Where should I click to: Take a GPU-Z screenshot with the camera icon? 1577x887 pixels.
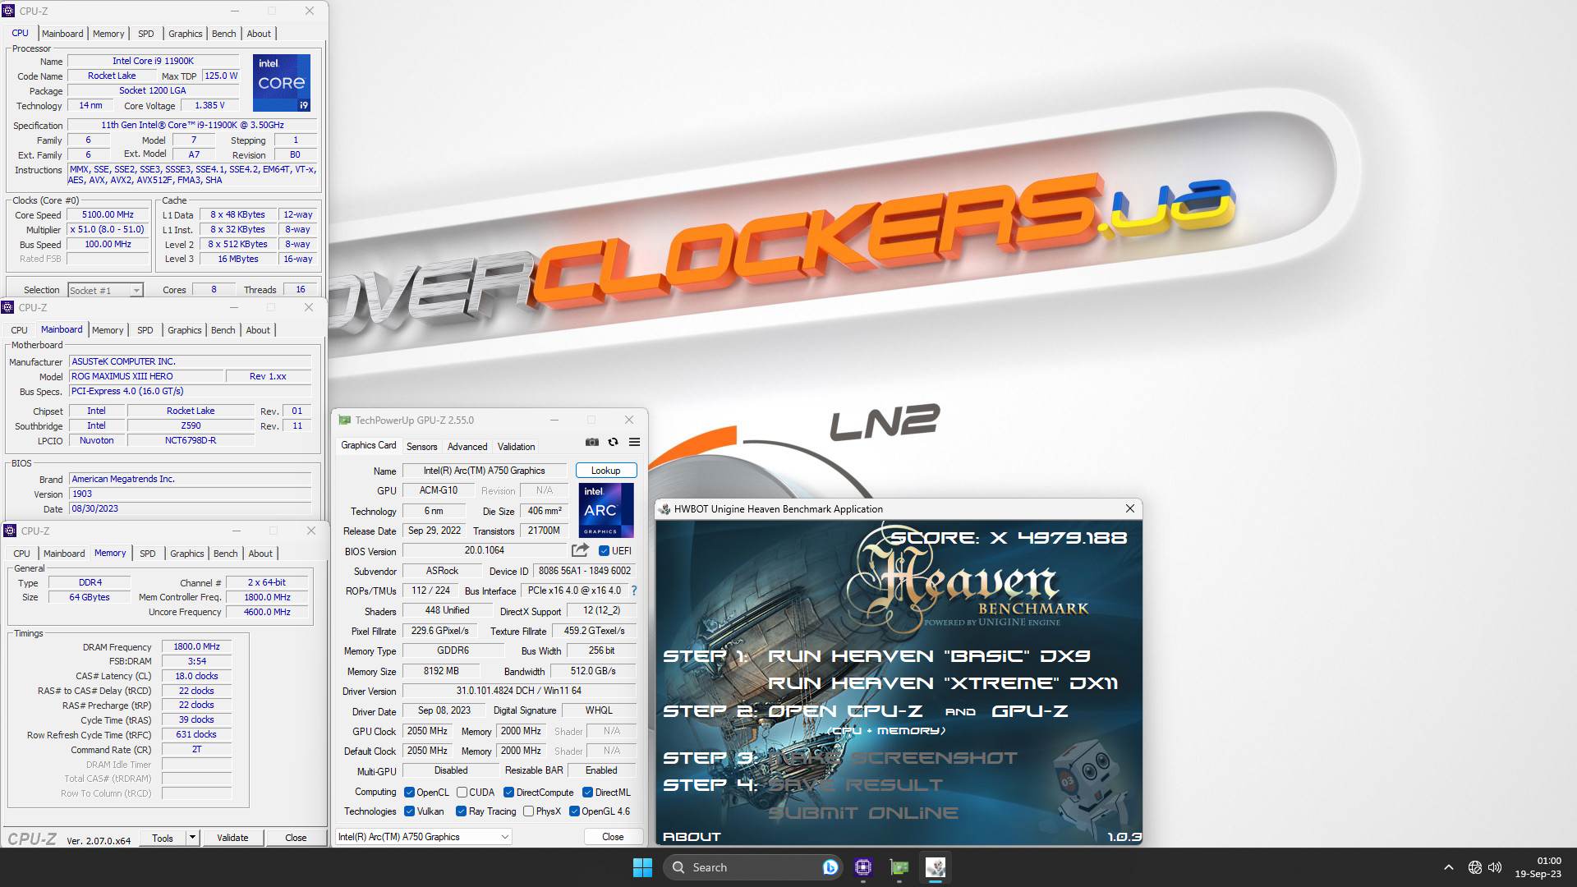591,442
